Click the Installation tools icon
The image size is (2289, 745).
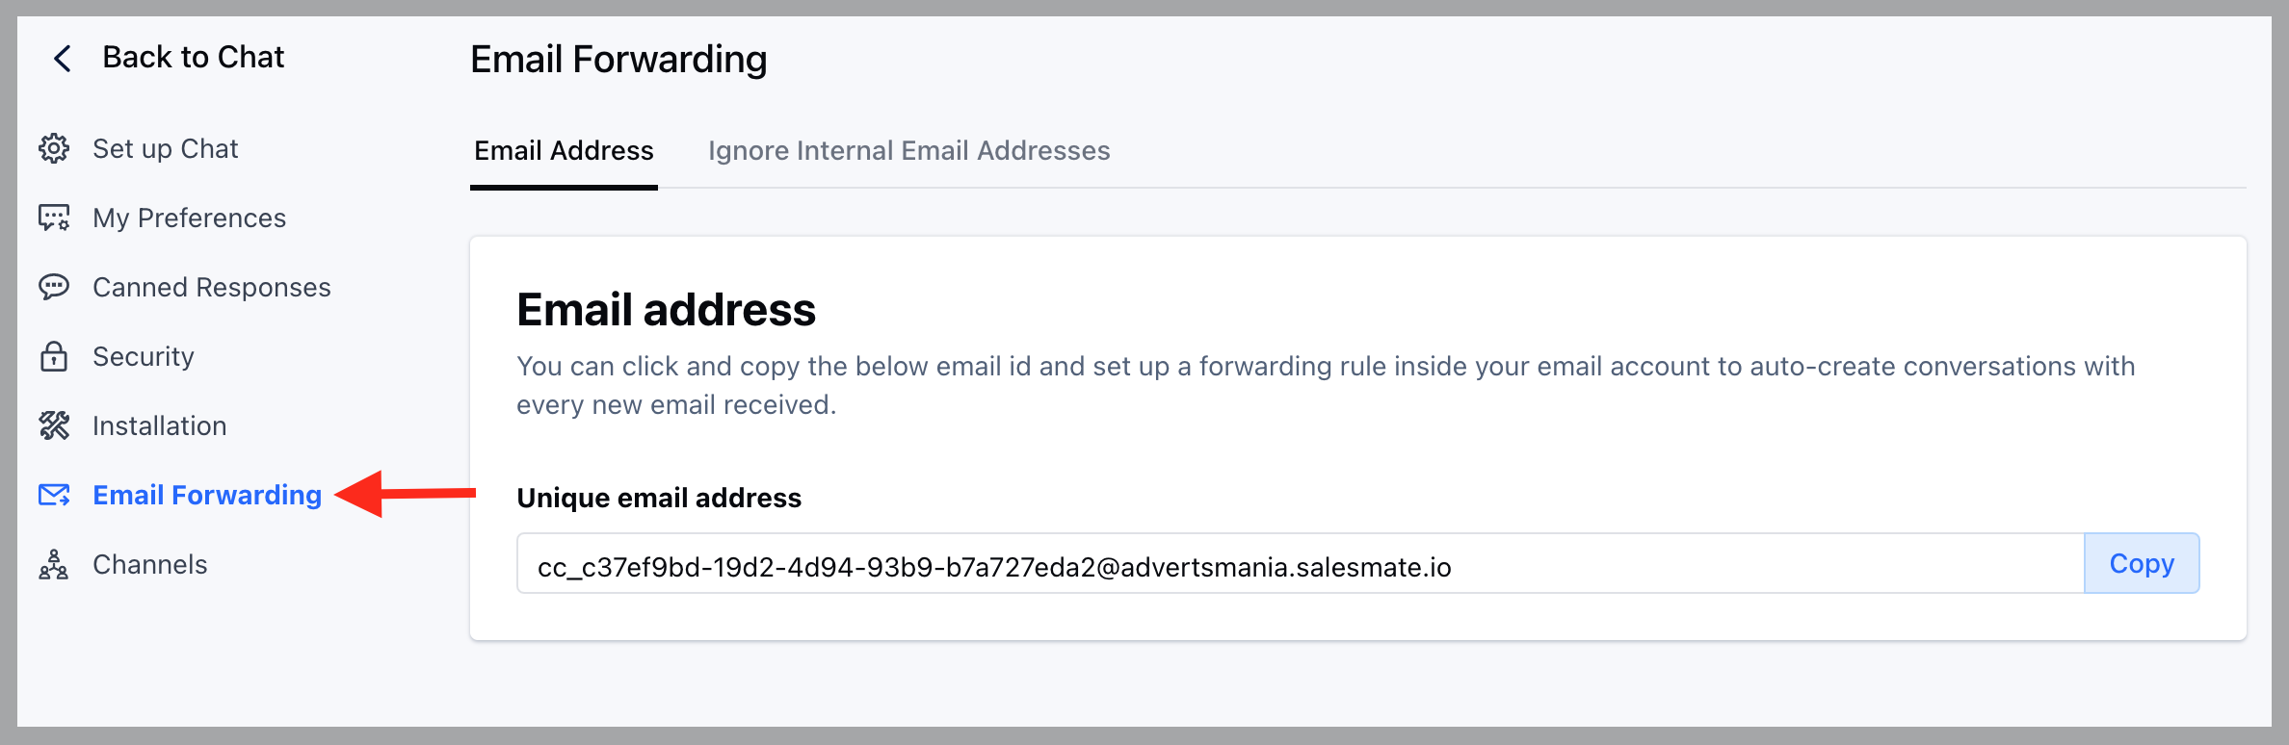(x=54, y=425)
